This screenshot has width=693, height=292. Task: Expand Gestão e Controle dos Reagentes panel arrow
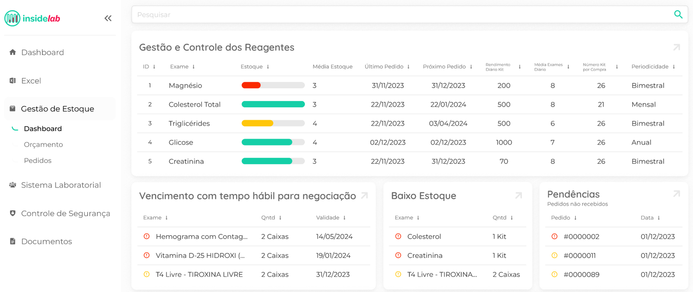click(x=677, y=47)
